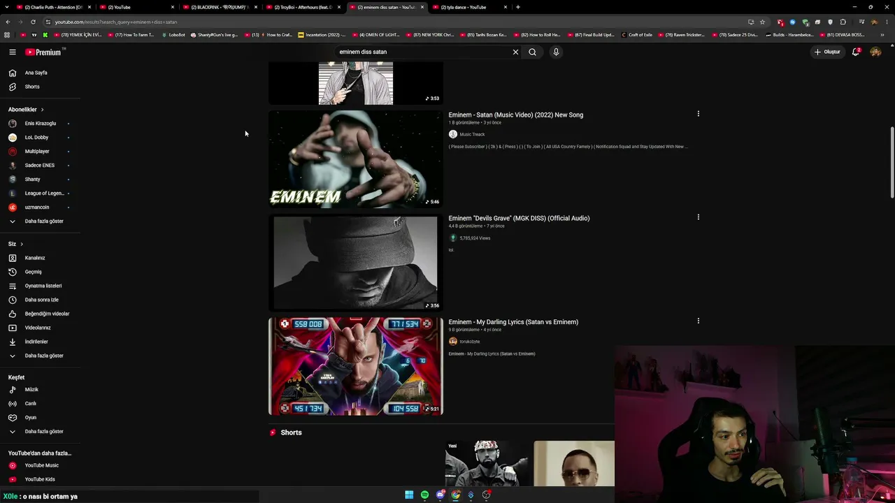The height and width of the screenshot is (503, 895).
Task: Visit the torukobyte channel
Action: click(469, 342)
